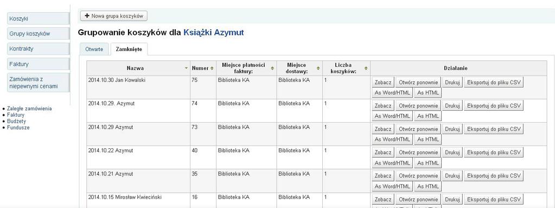Export group 35 to CSV file
The image size is (555, 208).
coord(494,176)
